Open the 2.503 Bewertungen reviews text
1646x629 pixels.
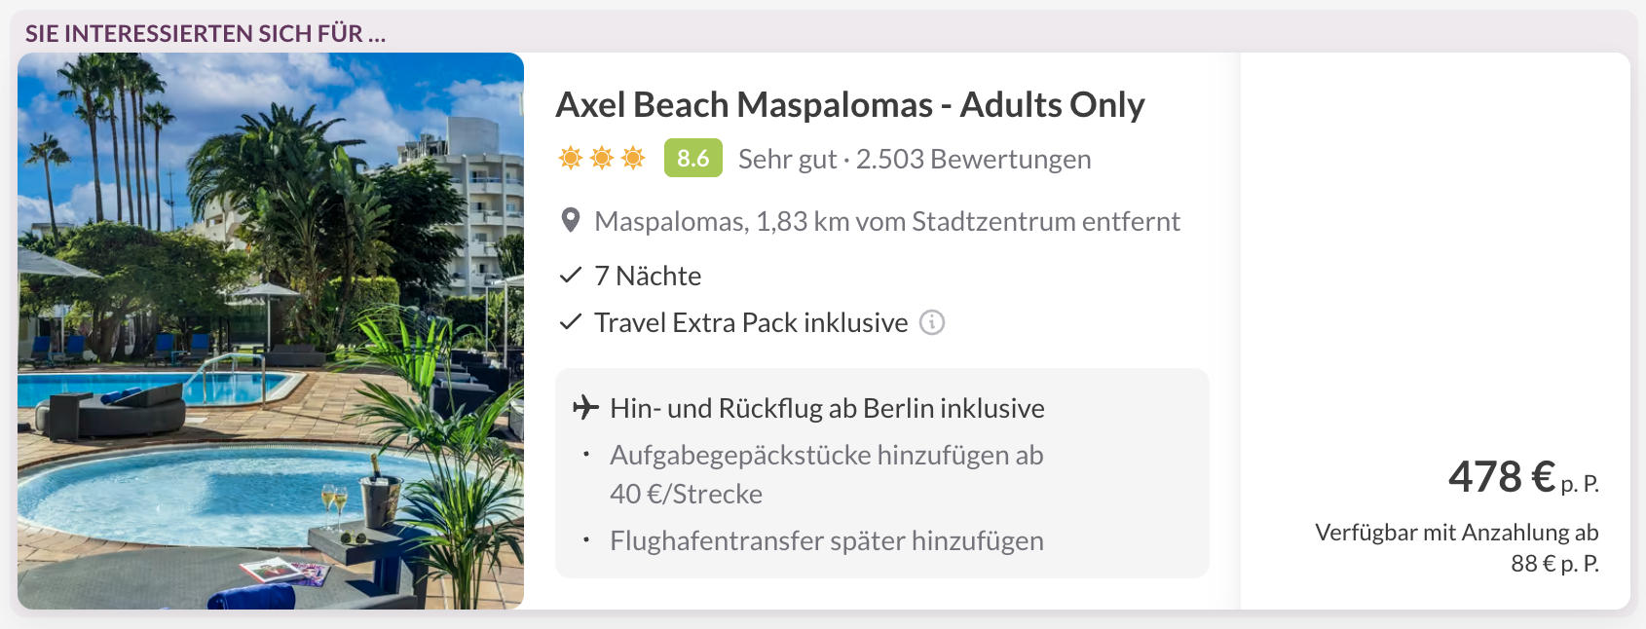(x=973, y=159)
